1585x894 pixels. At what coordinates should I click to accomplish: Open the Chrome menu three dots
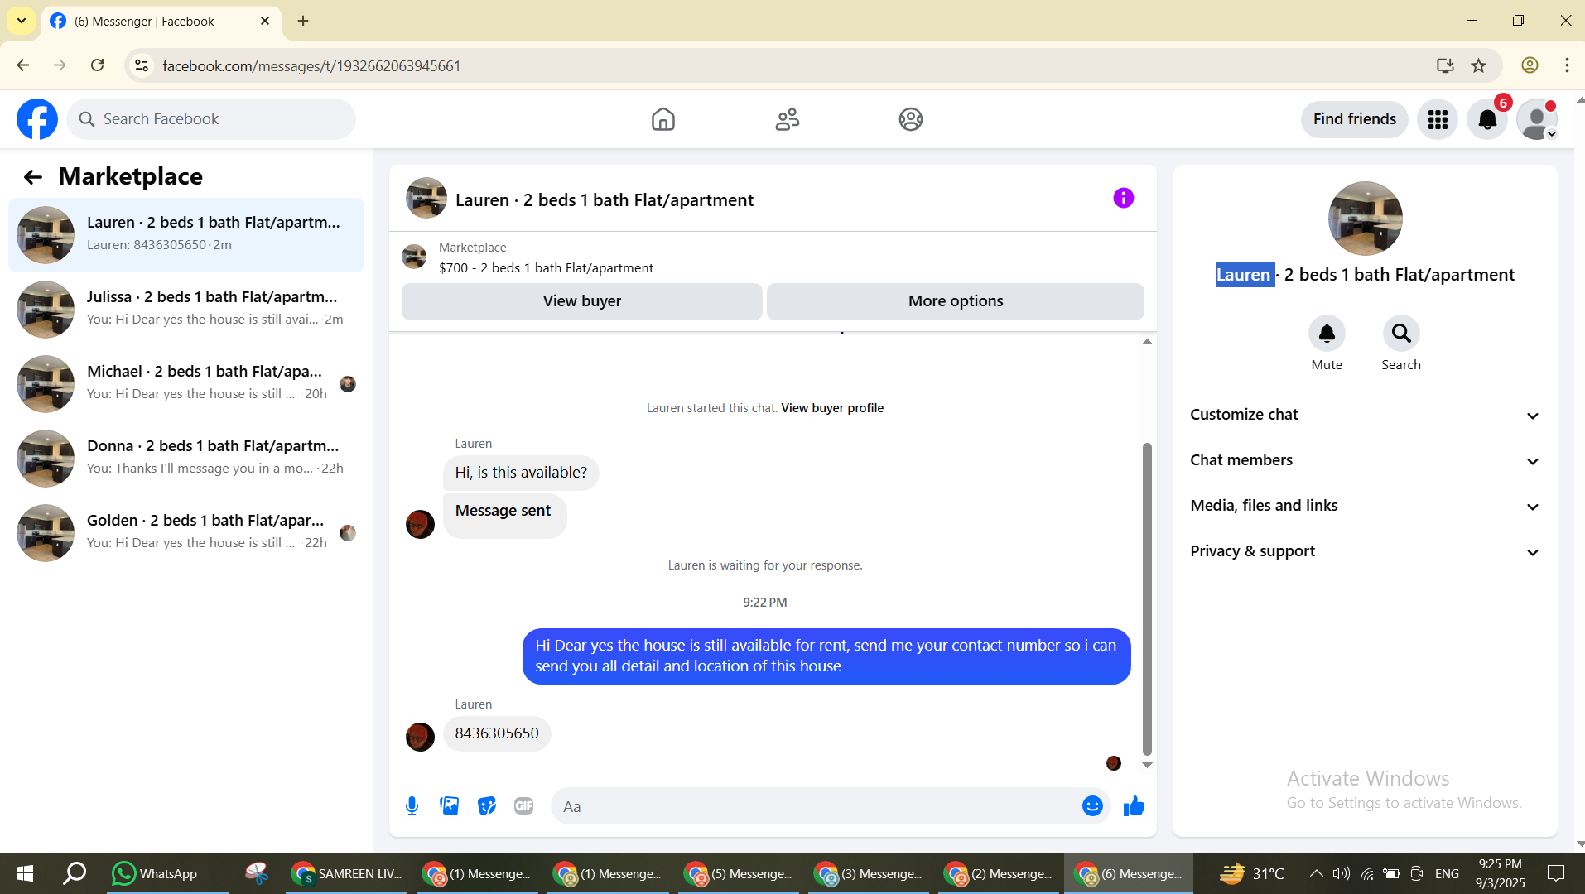point(1567,65)
